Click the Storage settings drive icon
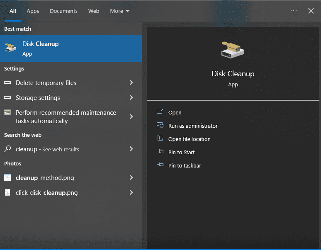 pyautogui.click(x=7, y=97)
